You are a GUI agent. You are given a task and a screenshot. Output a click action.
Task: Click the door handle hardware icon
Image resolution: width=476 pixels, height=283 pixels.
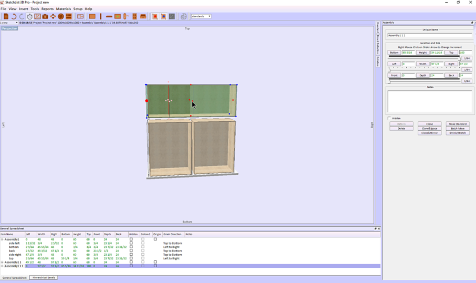[126, 16]
